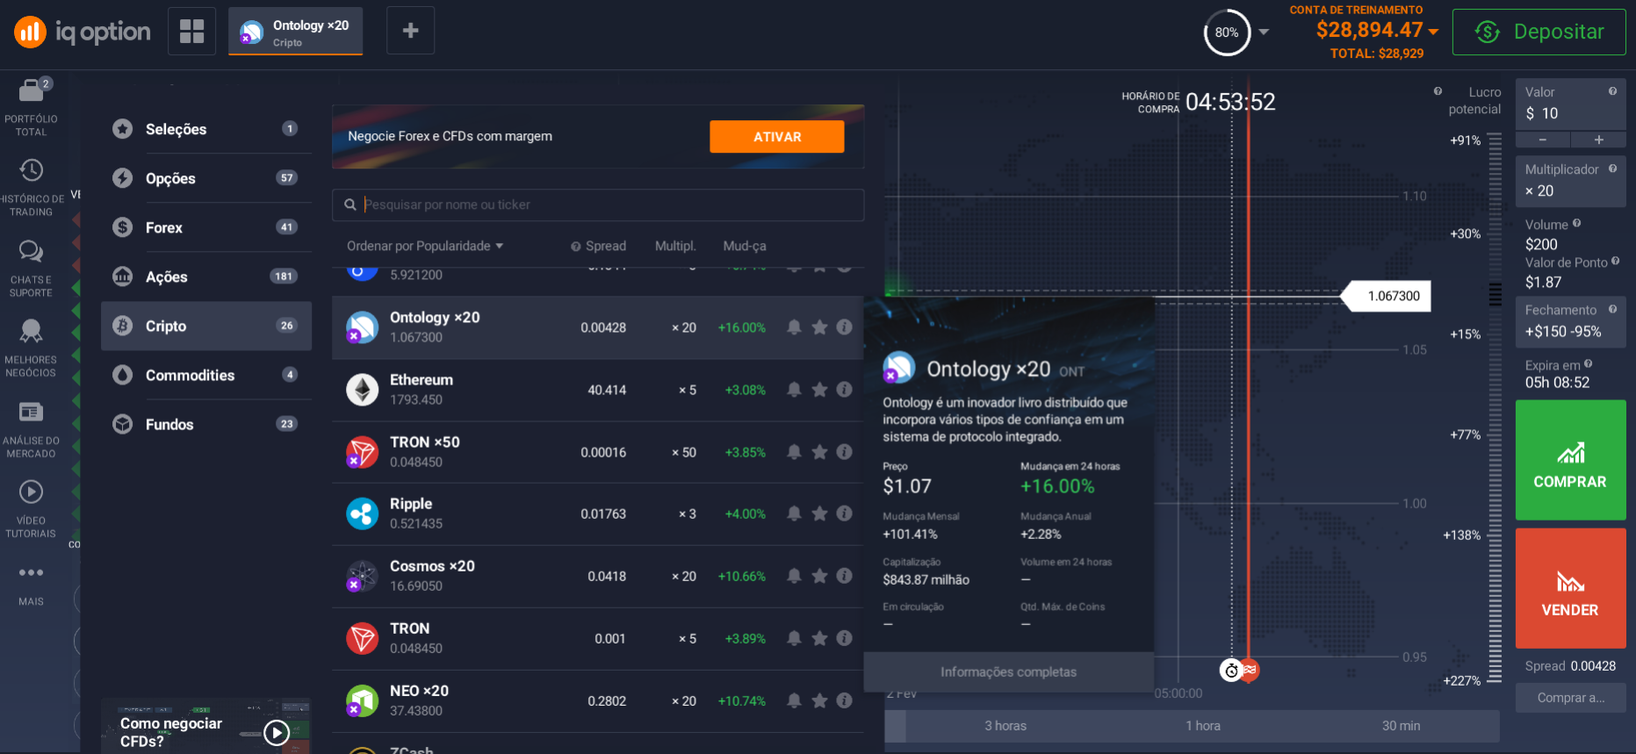Select the Opções category

pos(206,178)
